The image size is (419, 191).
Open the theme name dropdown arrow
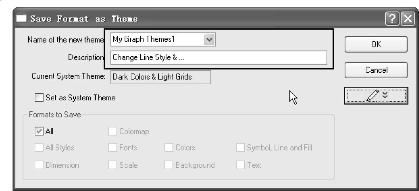click(209, 40)
